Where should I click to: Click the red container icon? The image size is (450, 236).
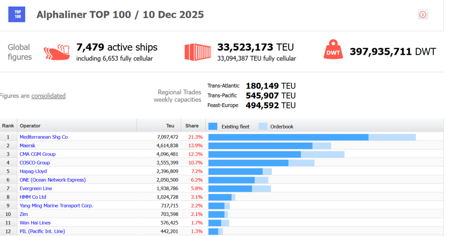[197, 52]
